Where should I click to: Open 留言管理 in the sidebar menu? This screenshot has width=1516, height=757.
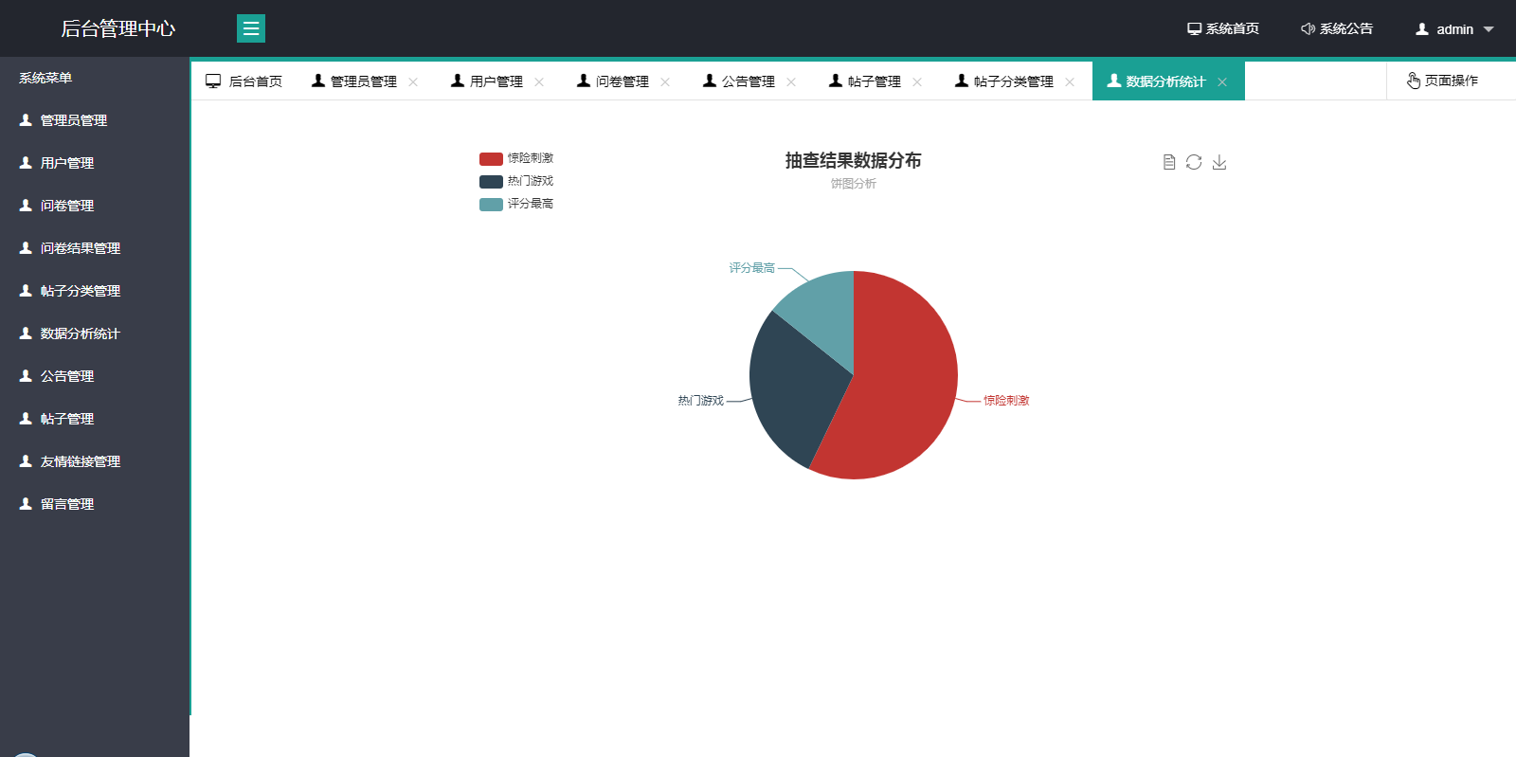[95, 504]
